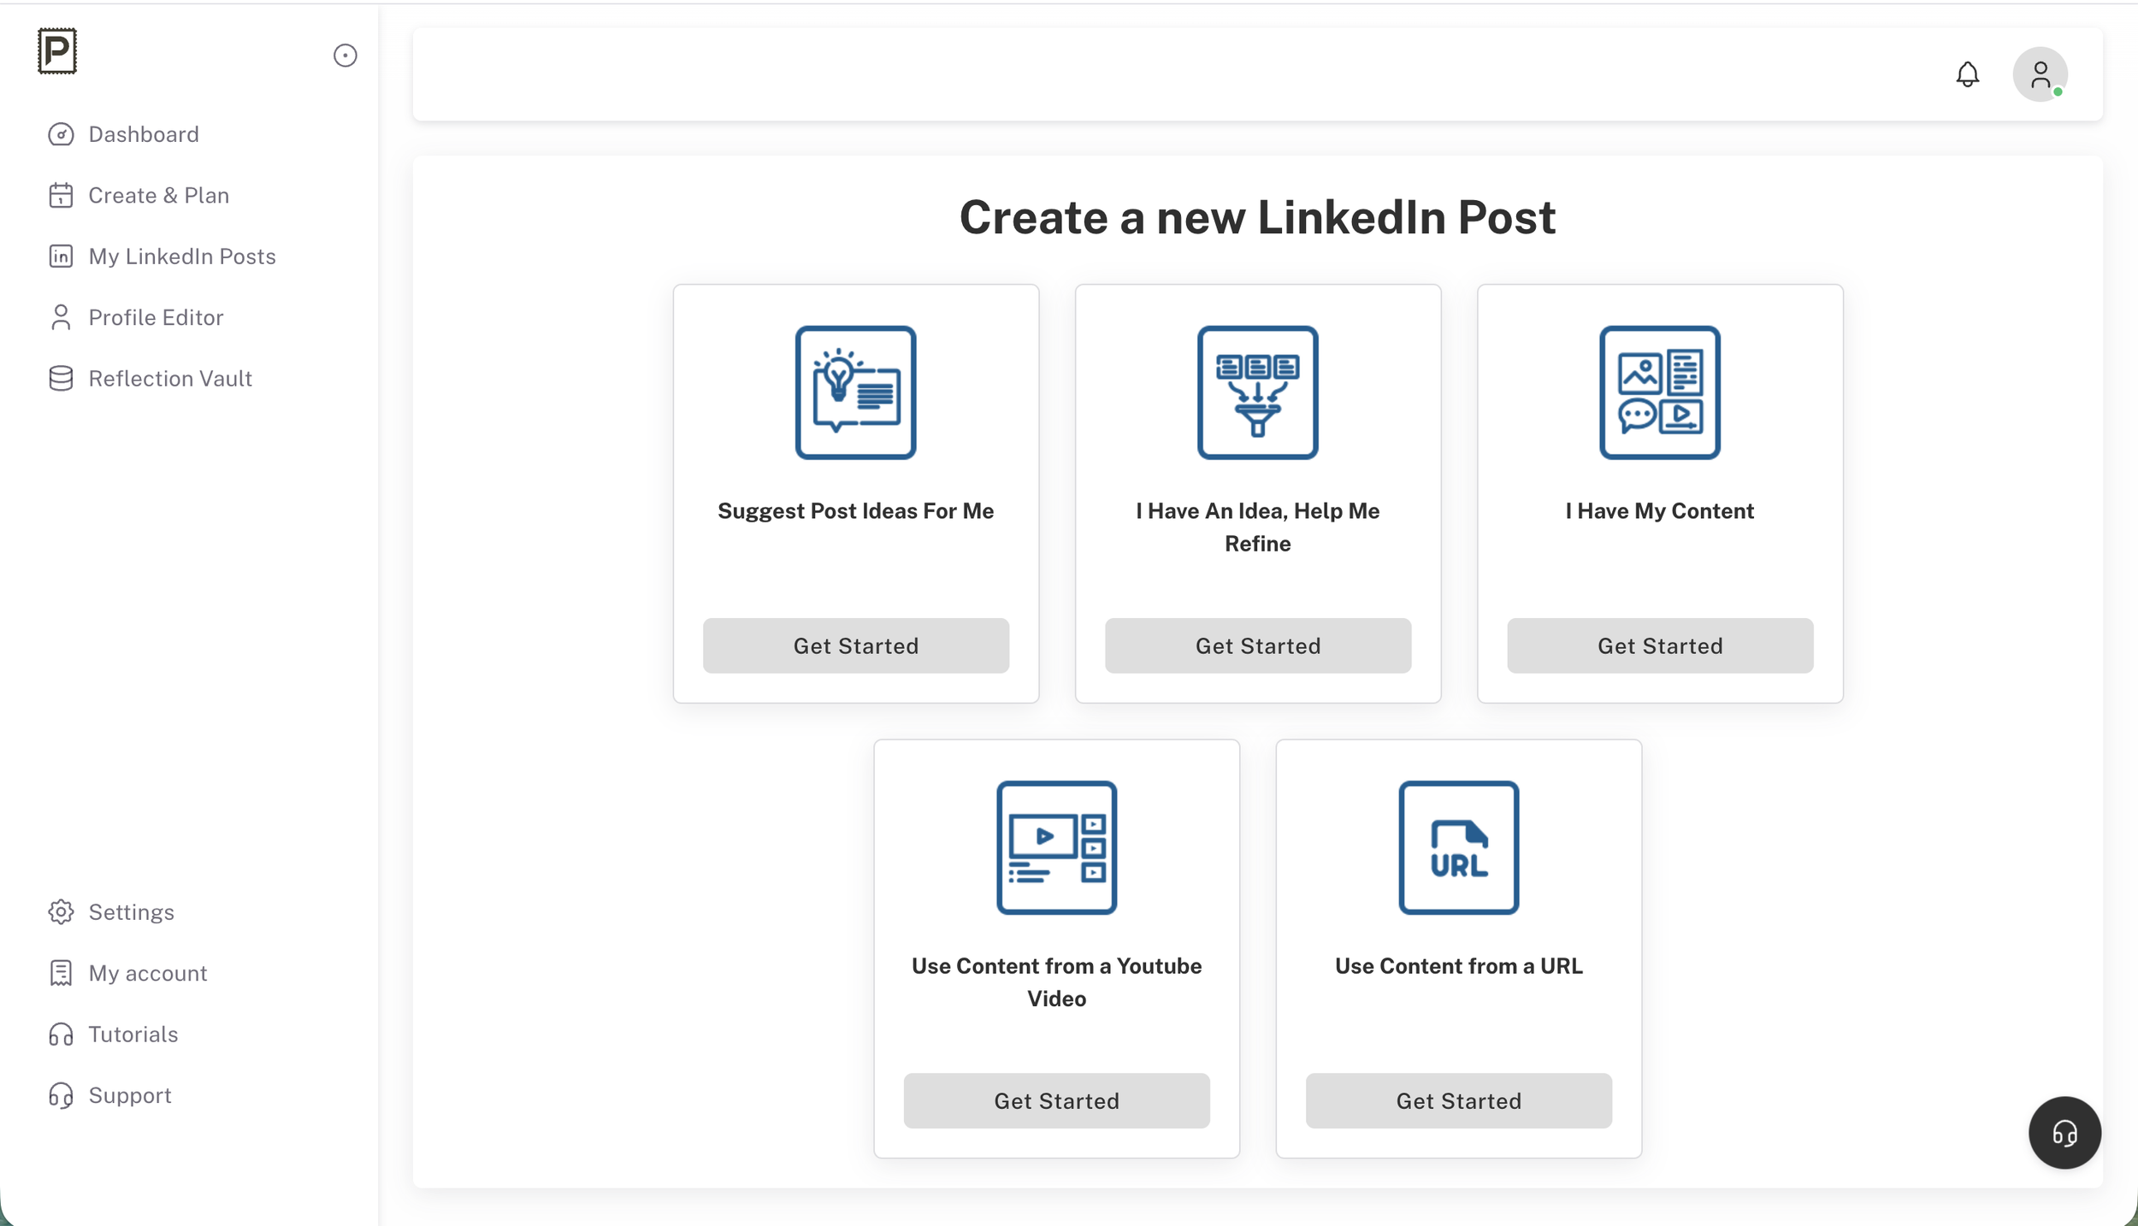Click the funnel idea refine icon
This screenshot has width=2138, height=1226.
[1257, 392]
